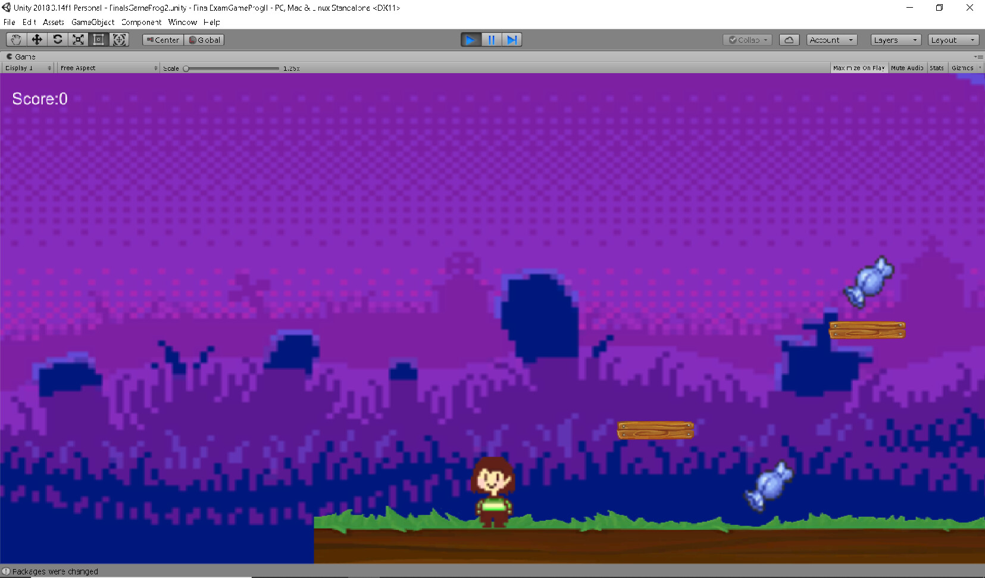This screenshot has width=985, height=578.
Task: Show rendering Stats overlay
Action: point(936,67)
